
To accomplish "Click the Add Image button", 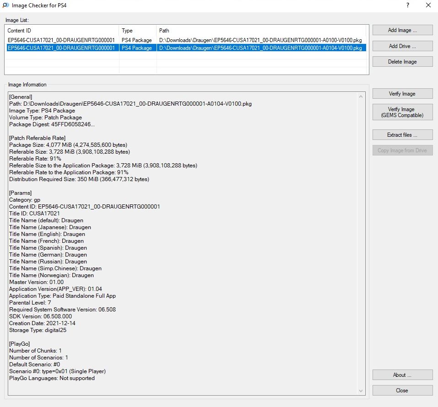I will (x=402, y=30).
